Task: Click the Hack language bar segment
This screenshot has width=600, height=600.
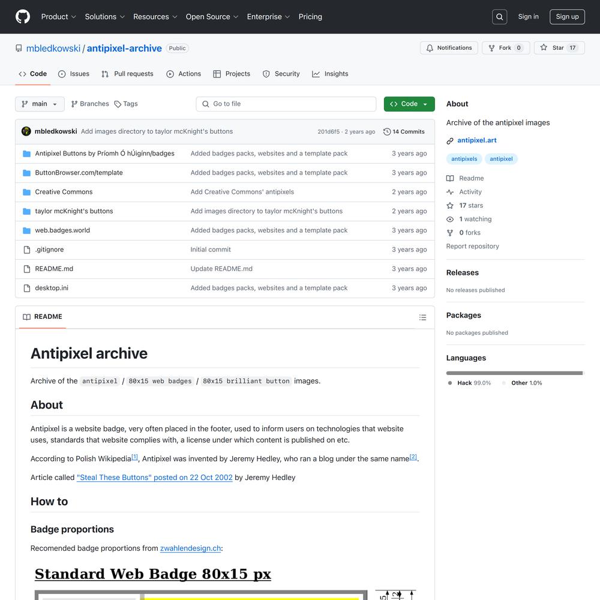Action: pyautogui.click(x=514, y=373)
